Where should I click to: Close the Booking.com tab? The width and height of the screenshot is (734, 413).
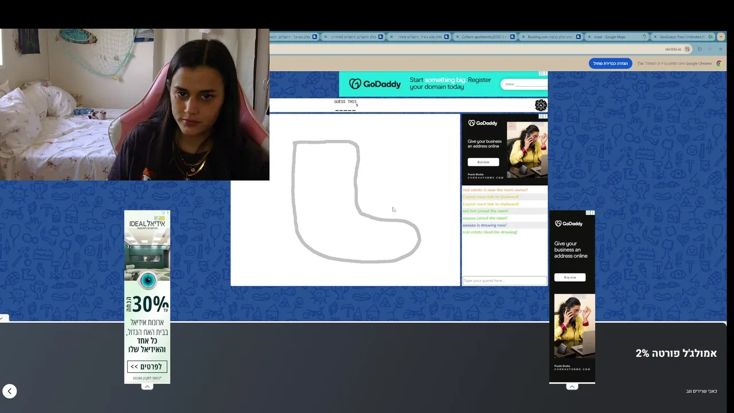(x=523, y=37)
